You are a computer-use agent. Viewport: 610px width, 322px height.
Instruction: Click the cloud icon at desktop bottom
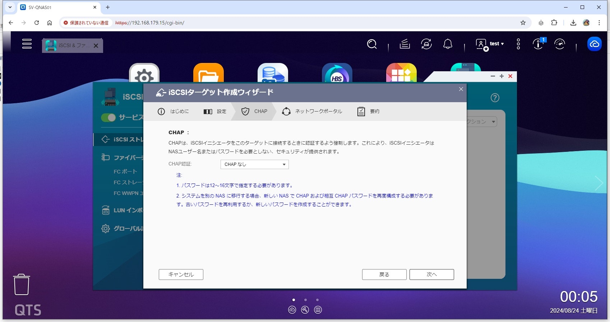292,310
